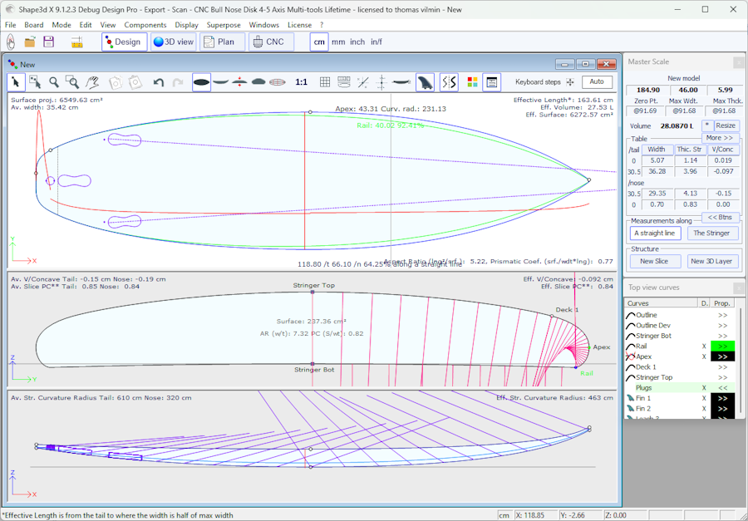Set view scale to 1:1
748x521 pixels.
(x=301, y=82)
